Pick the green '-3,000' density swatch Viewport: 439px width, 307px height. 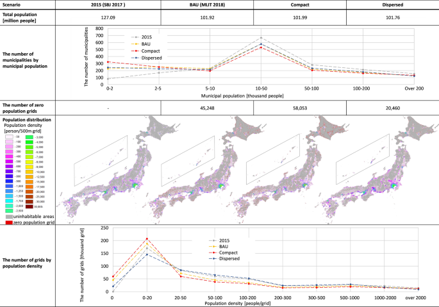click(x=29, y=137)
